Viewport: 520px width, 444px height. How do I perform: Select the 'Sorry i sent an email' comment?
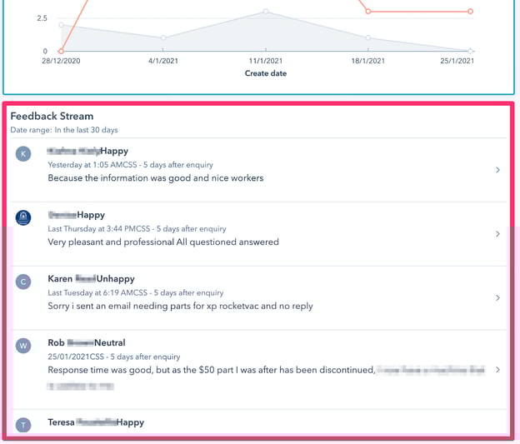[x=180, y=306]
